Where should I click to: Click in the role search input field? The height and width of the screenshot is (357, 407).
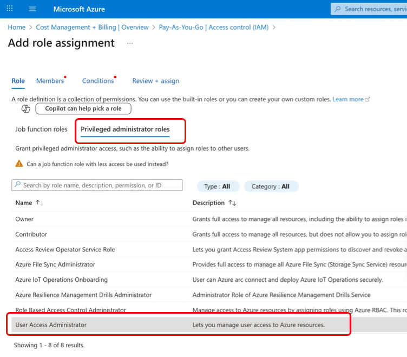(x=100, y=185)
